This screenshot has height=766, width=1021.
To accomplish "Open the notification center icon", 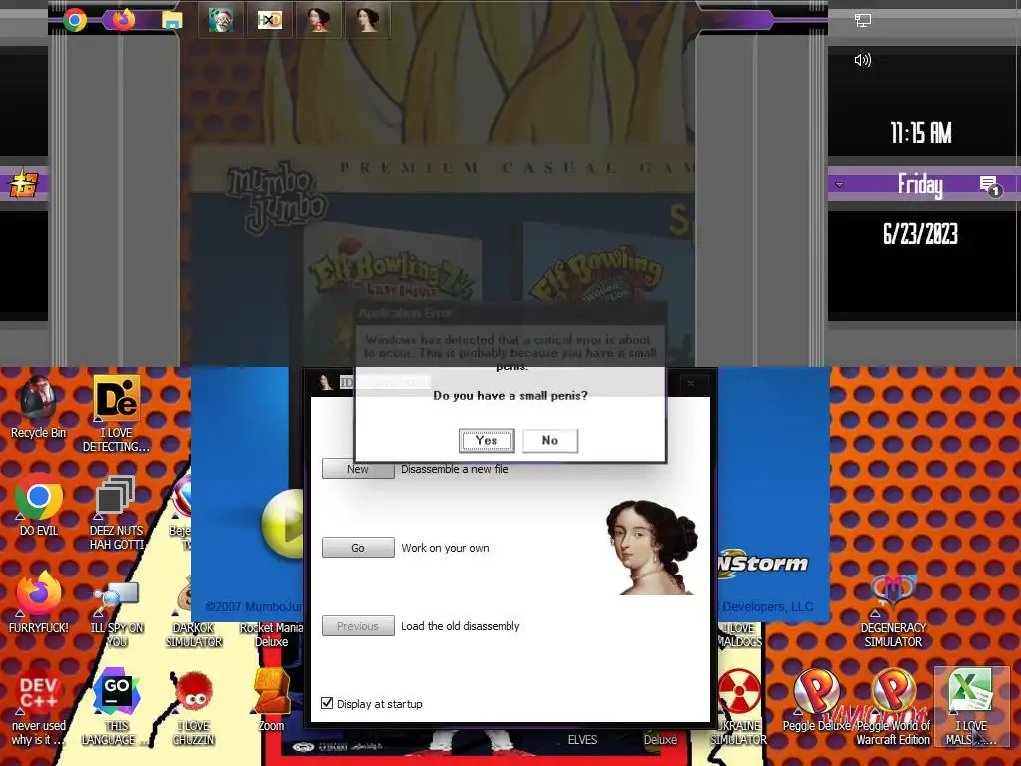I will (990, 185).
